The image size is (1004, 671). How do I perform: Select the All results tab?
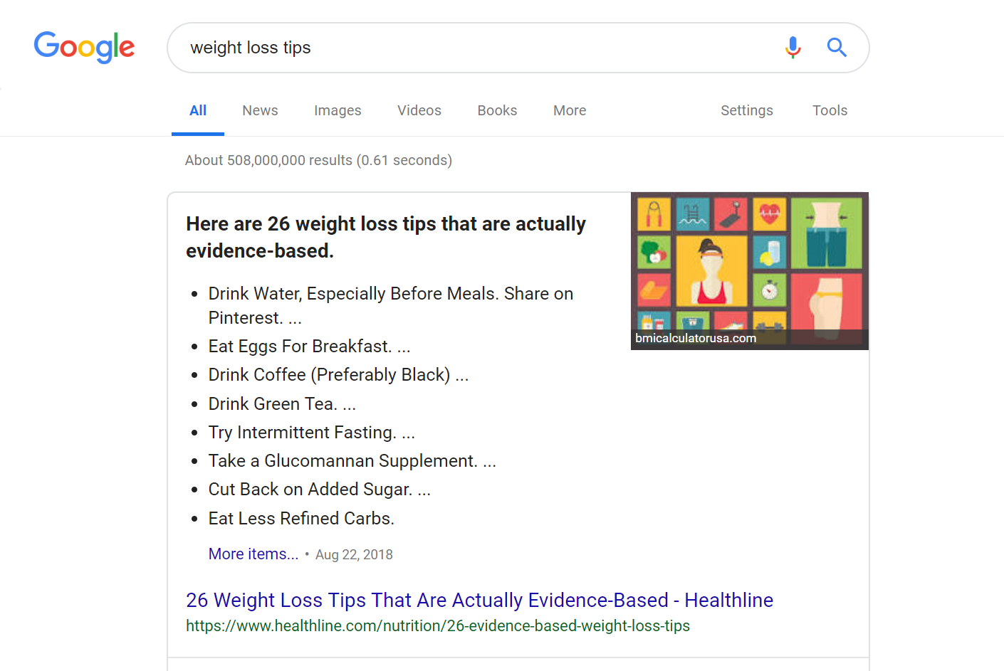pyautogui.click(x=197, y=110)
